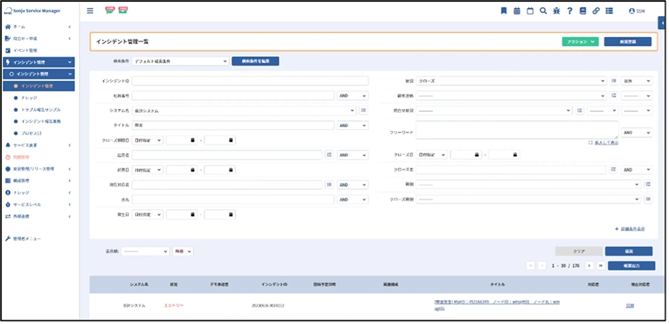Open calendar of クローズ日 start date
Screen dimensions: 669x324
(476, 155)
